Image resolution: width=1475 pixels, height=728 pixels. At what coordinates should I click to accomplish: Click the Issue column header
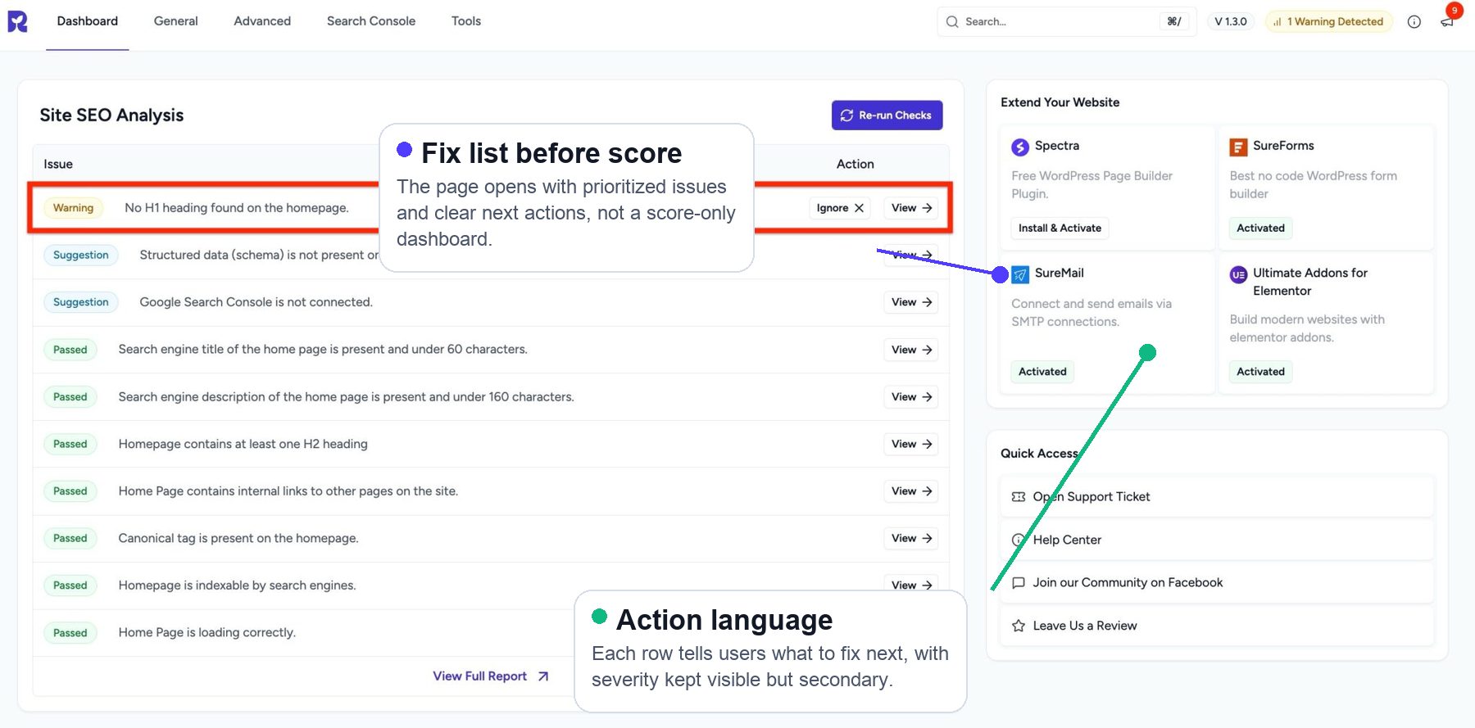[58, 164]
